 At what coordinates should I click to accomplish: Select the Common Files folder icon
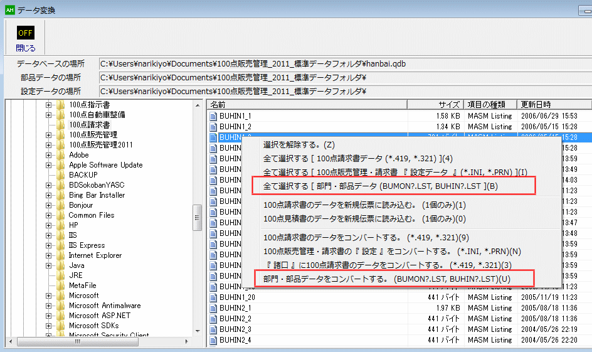[x=60, y=215]
